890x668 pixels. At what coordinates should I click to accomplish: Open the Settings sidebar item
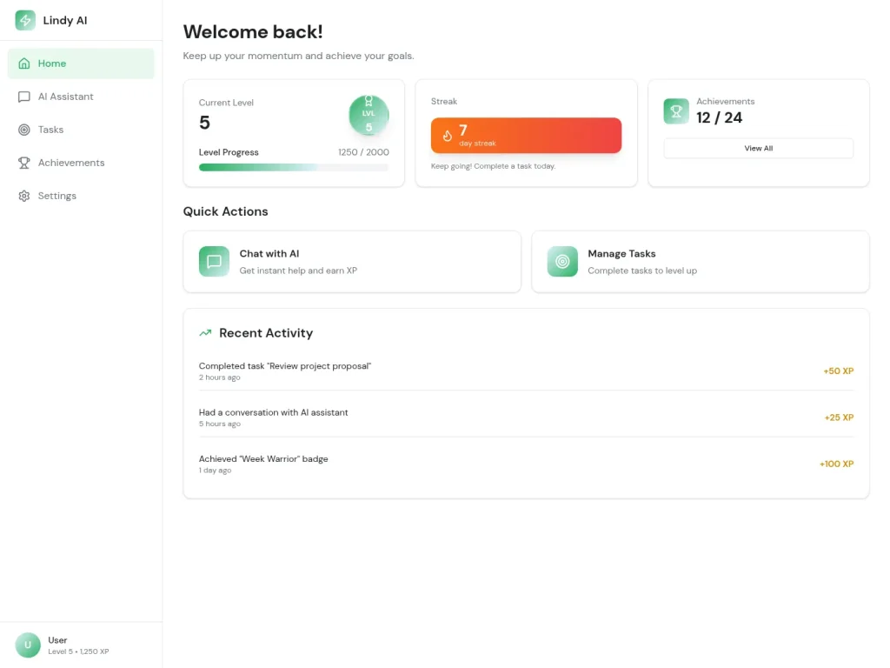[x=81, y=196]
